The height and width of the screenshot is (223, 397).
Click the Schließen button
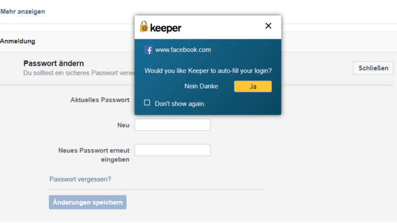point(373,68)
